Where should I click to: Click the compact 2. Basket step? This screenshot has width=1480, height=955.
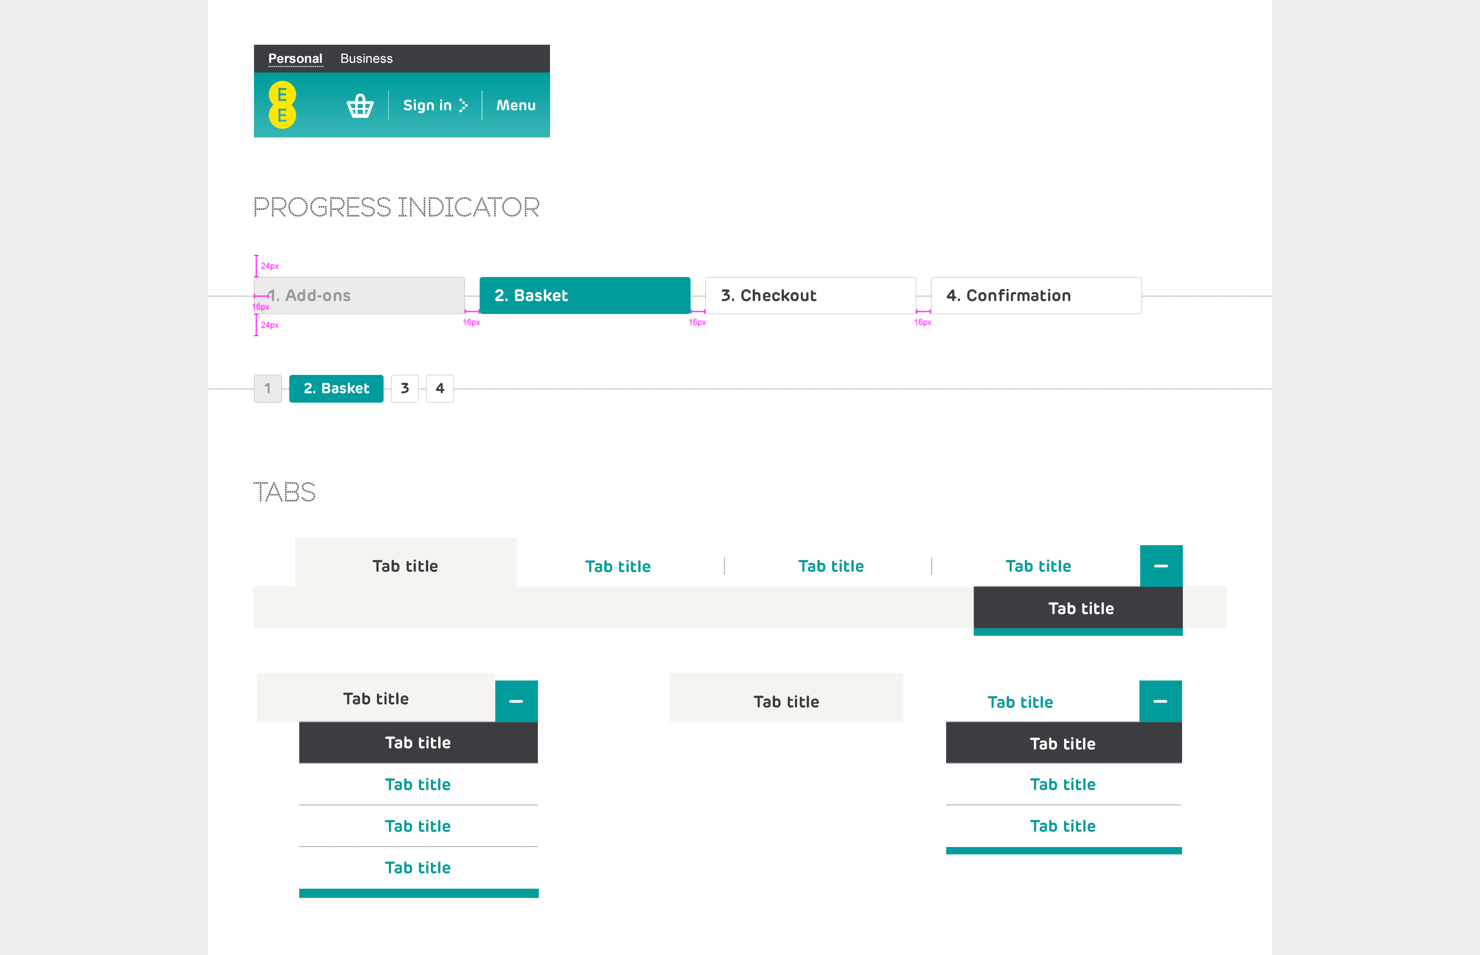coord(336,388)
